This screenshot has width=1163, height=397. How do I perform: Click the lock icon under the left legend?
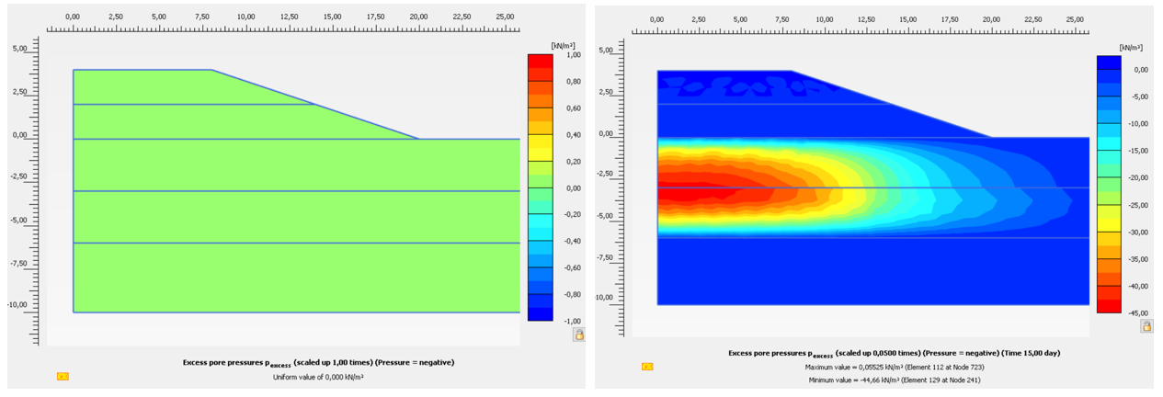(x=579, y=335)
